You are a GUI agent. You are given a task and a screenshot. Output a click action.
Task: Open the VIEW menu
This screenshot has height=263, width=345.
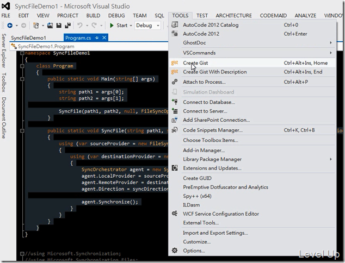click(43, 16)
